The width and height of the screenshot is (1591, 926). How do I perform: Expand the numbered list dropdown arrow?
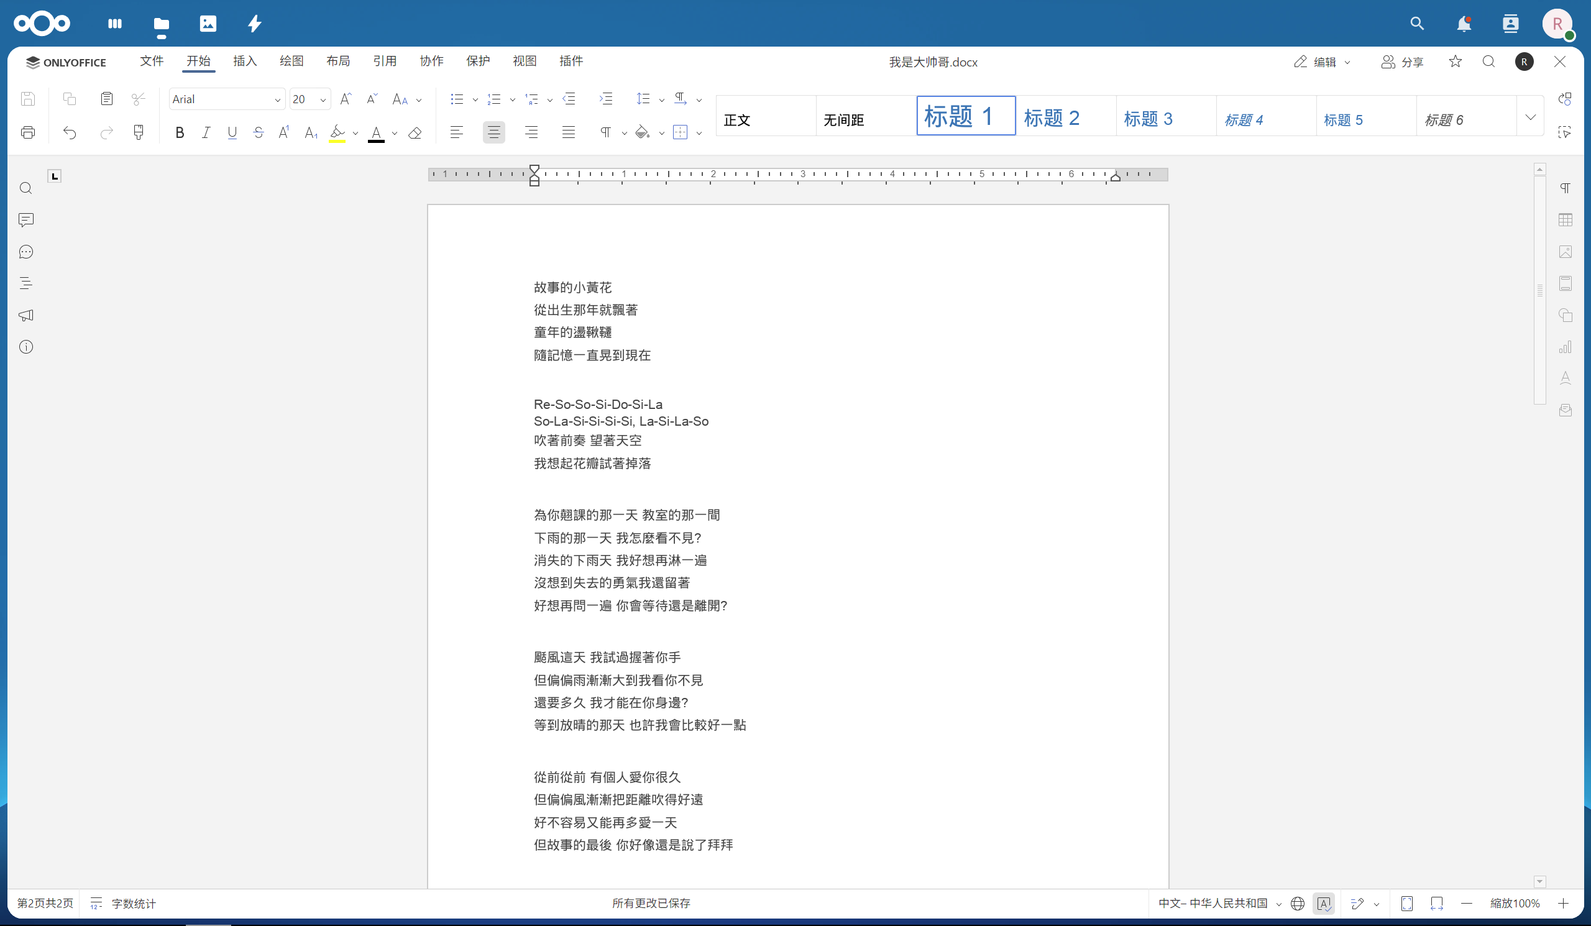[x=512, y=99]
